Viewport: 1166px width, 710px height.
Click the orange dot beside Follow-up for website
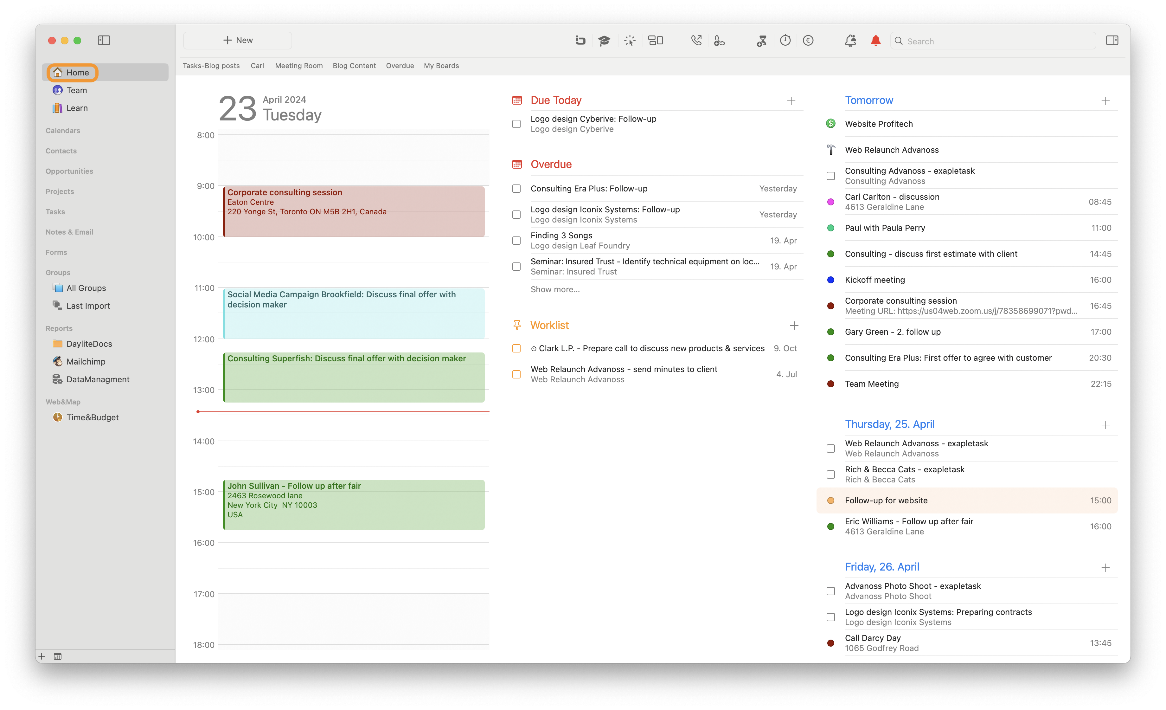tap(831, 501)
